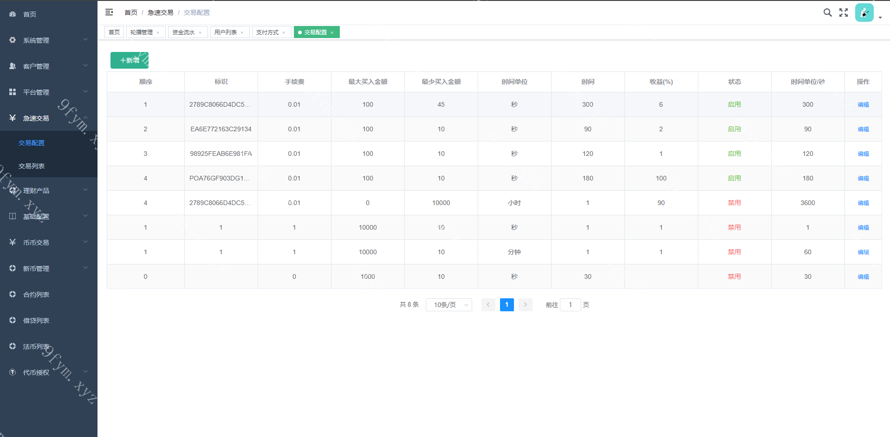Expand the 平台管理 menu chevron
Image resolution: width=890 pixels, height=437 pixels.
(85, 92)
